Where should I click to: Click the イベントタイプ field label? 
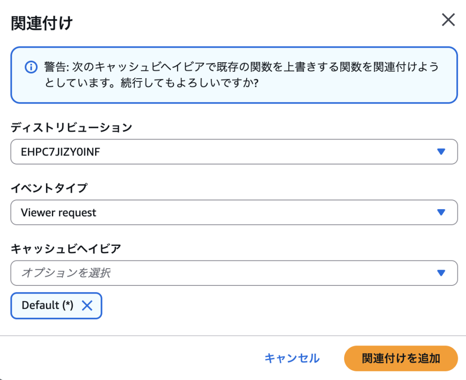pos(49,188)
